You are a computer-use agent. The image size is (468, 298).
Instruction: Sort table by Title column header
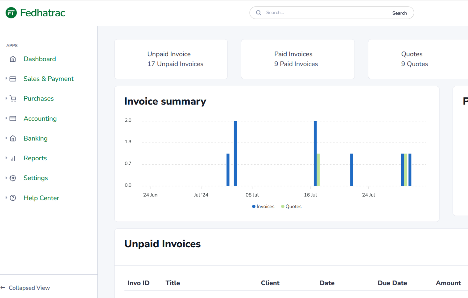[173, 283]
